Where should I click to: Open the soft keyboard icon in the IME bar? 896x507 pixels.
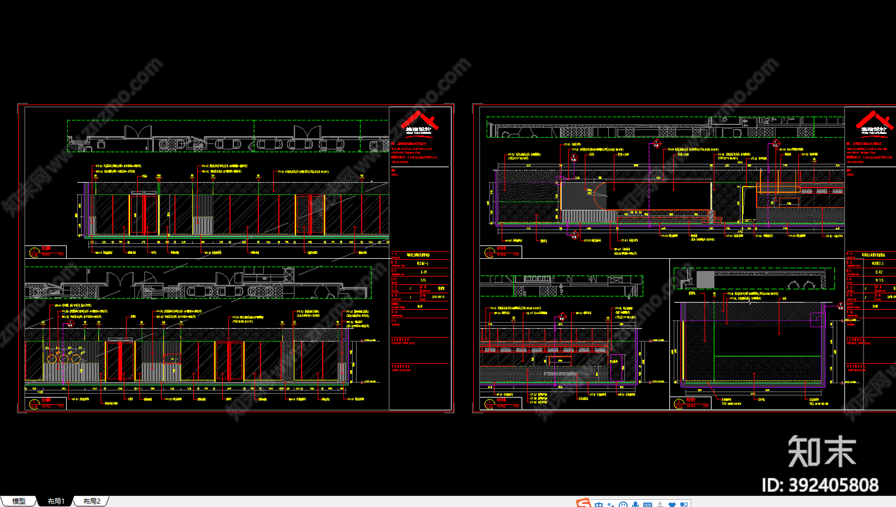(x=647, y=504)
